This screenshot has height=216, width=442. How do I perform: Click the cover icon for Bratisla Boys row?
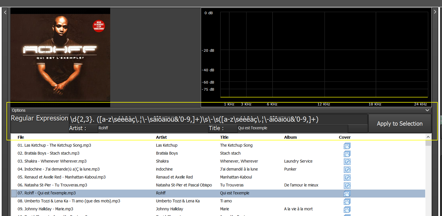pyautogui.click(x=347, y=154)
